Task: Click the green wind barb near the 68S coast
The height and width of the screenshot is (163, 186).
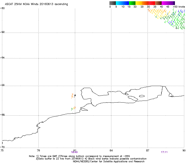Action: (72, 109)
